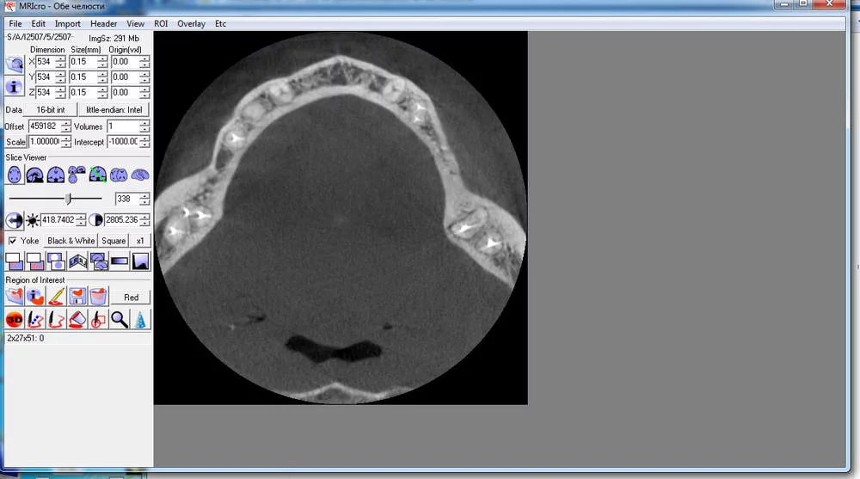This screenshot has width=860, height=479.
Task: Click the open-book icon in image row
Action: pyautogui.click(x=77, y=261)
